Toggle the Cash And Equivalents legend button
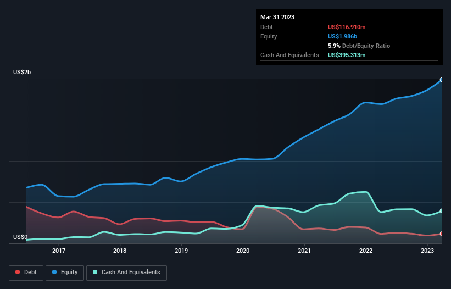 126,273
